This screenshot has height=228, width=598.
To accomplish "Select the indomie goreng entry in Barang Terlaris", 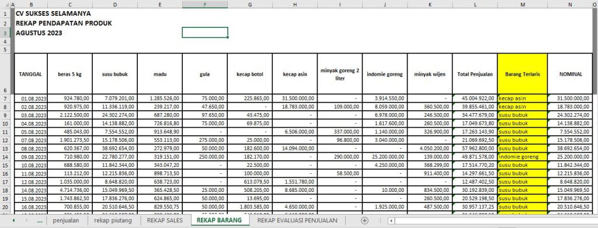I will pyautogui.click(x=522, y=157).
